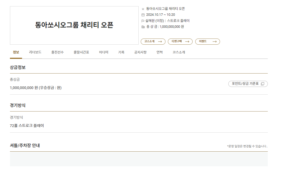Viewport: 296px width, 173px height.
Task: Switch to the 리더보드 tab
Action: click(x=35, y=52)
